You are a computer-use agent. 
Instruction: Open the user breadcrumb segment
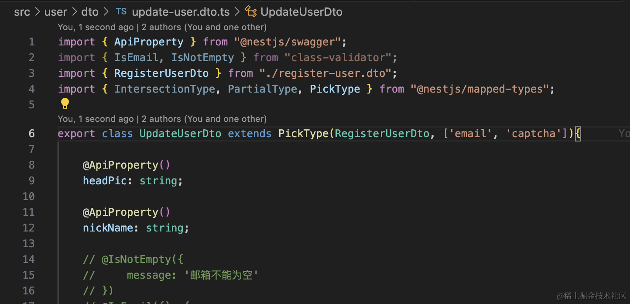click(x=56, y=12)
